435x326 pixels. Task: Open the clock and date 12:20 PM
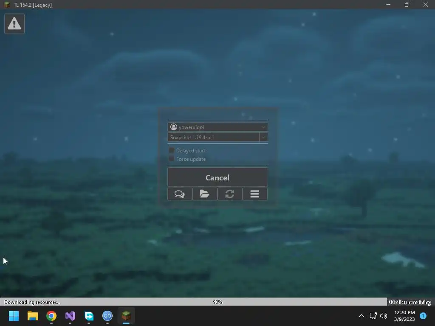(x=404, y=316)
